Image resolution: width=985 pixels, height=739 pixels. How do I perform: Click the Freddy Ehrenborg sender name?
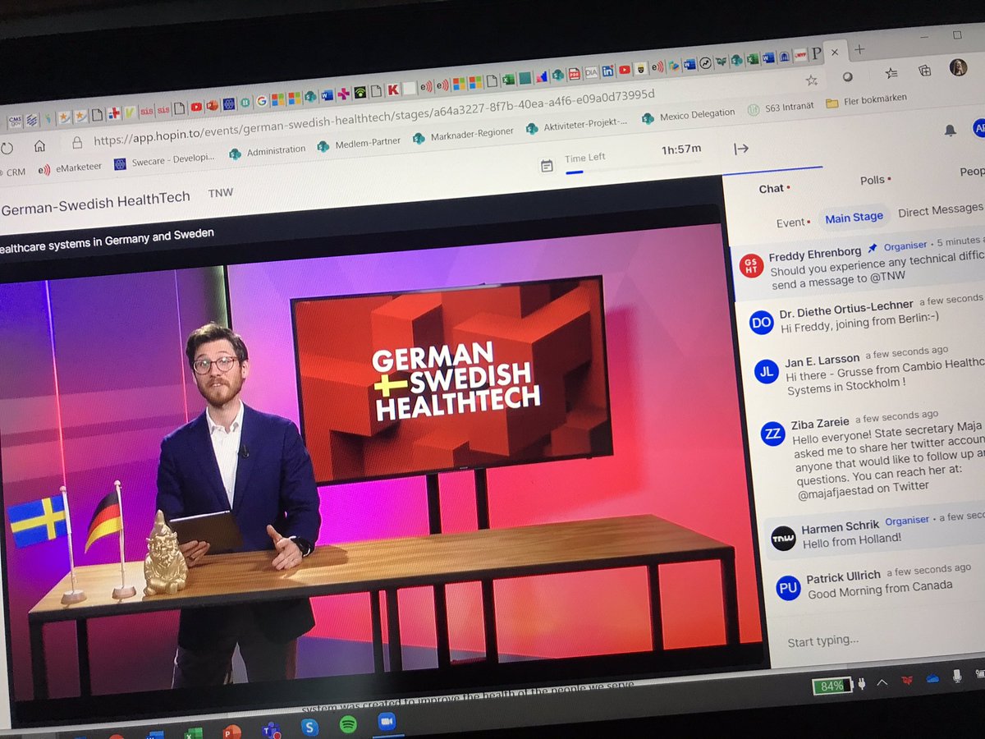(x=814, y=254)
